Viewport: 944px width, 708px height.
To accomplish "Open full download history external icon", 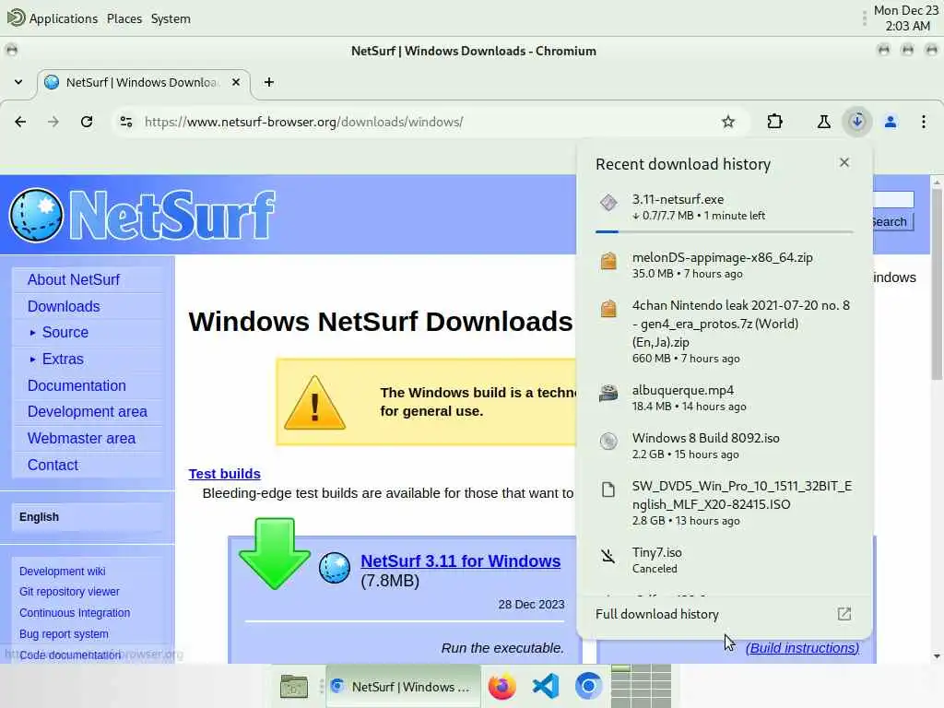I will pos(844,613).
